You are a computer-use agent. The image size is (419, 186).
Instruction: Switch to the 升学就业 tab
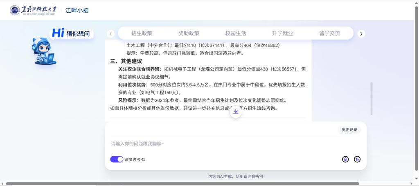click(x=283, y=33)
